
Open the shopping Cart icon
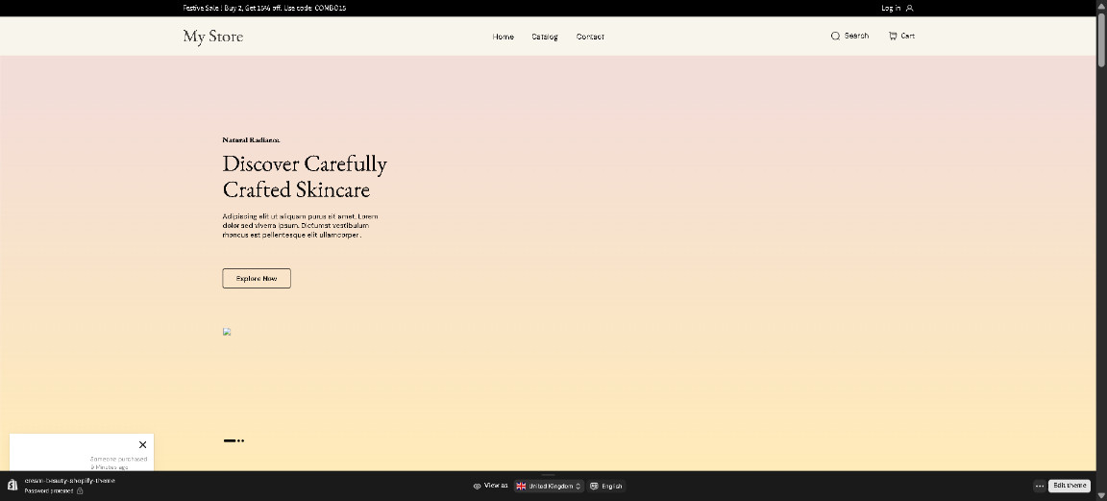[893, 36]
